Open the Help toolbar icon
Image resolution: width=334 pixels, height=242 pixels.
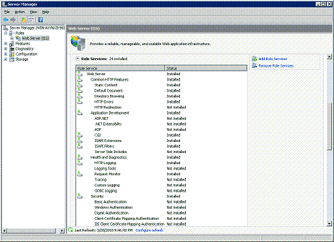click(40, 20)
